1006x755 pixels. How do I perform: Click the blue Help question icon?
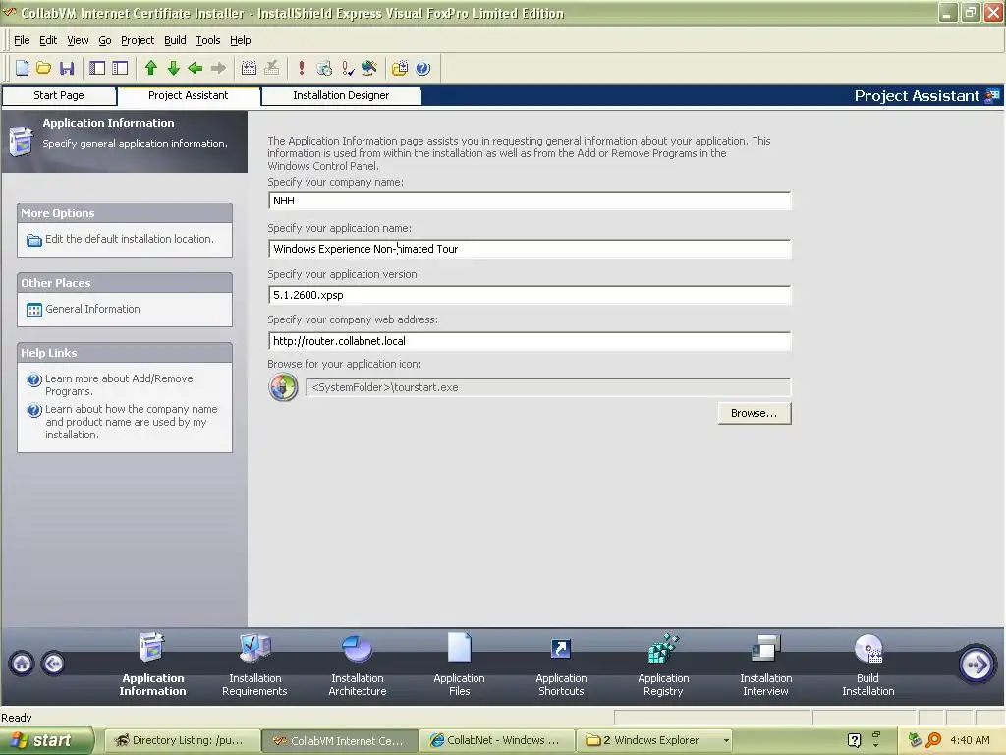click(422, 68)
